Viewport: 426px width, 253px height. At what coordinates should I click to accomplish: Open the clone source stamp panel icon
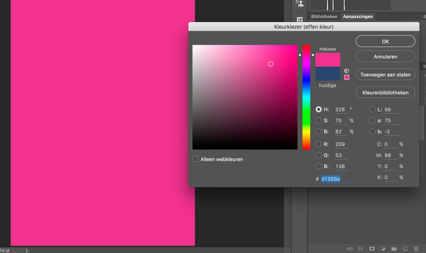(300, 3)
